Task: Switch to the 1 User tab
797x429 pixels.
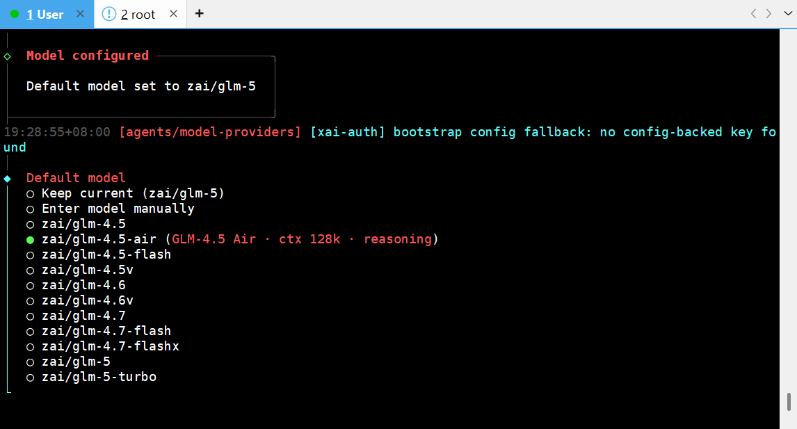Action: point(45,14)
